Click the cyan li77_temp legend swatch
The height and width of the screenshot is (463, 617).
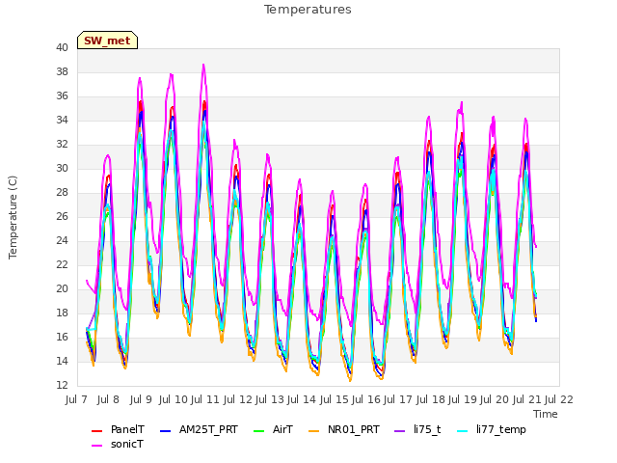463,431
